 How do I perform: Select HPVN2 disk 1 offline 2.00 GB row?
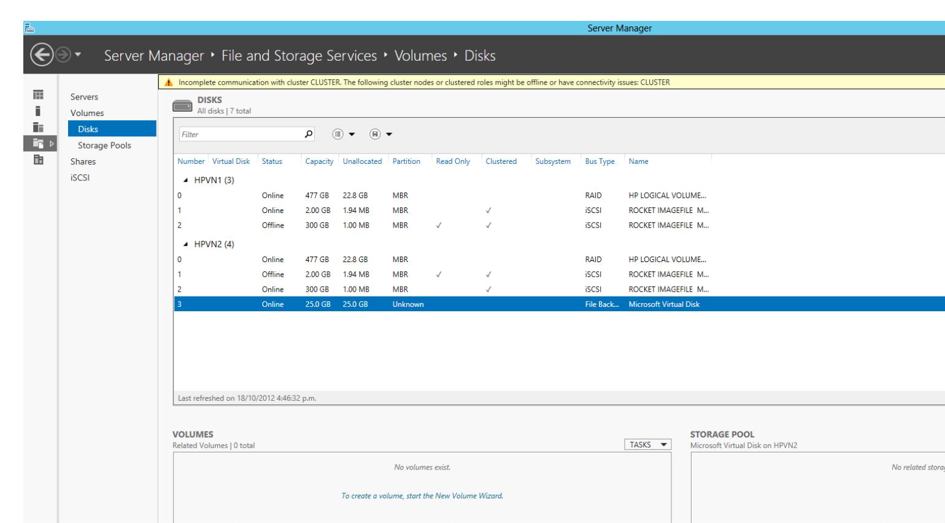point(559,274)
